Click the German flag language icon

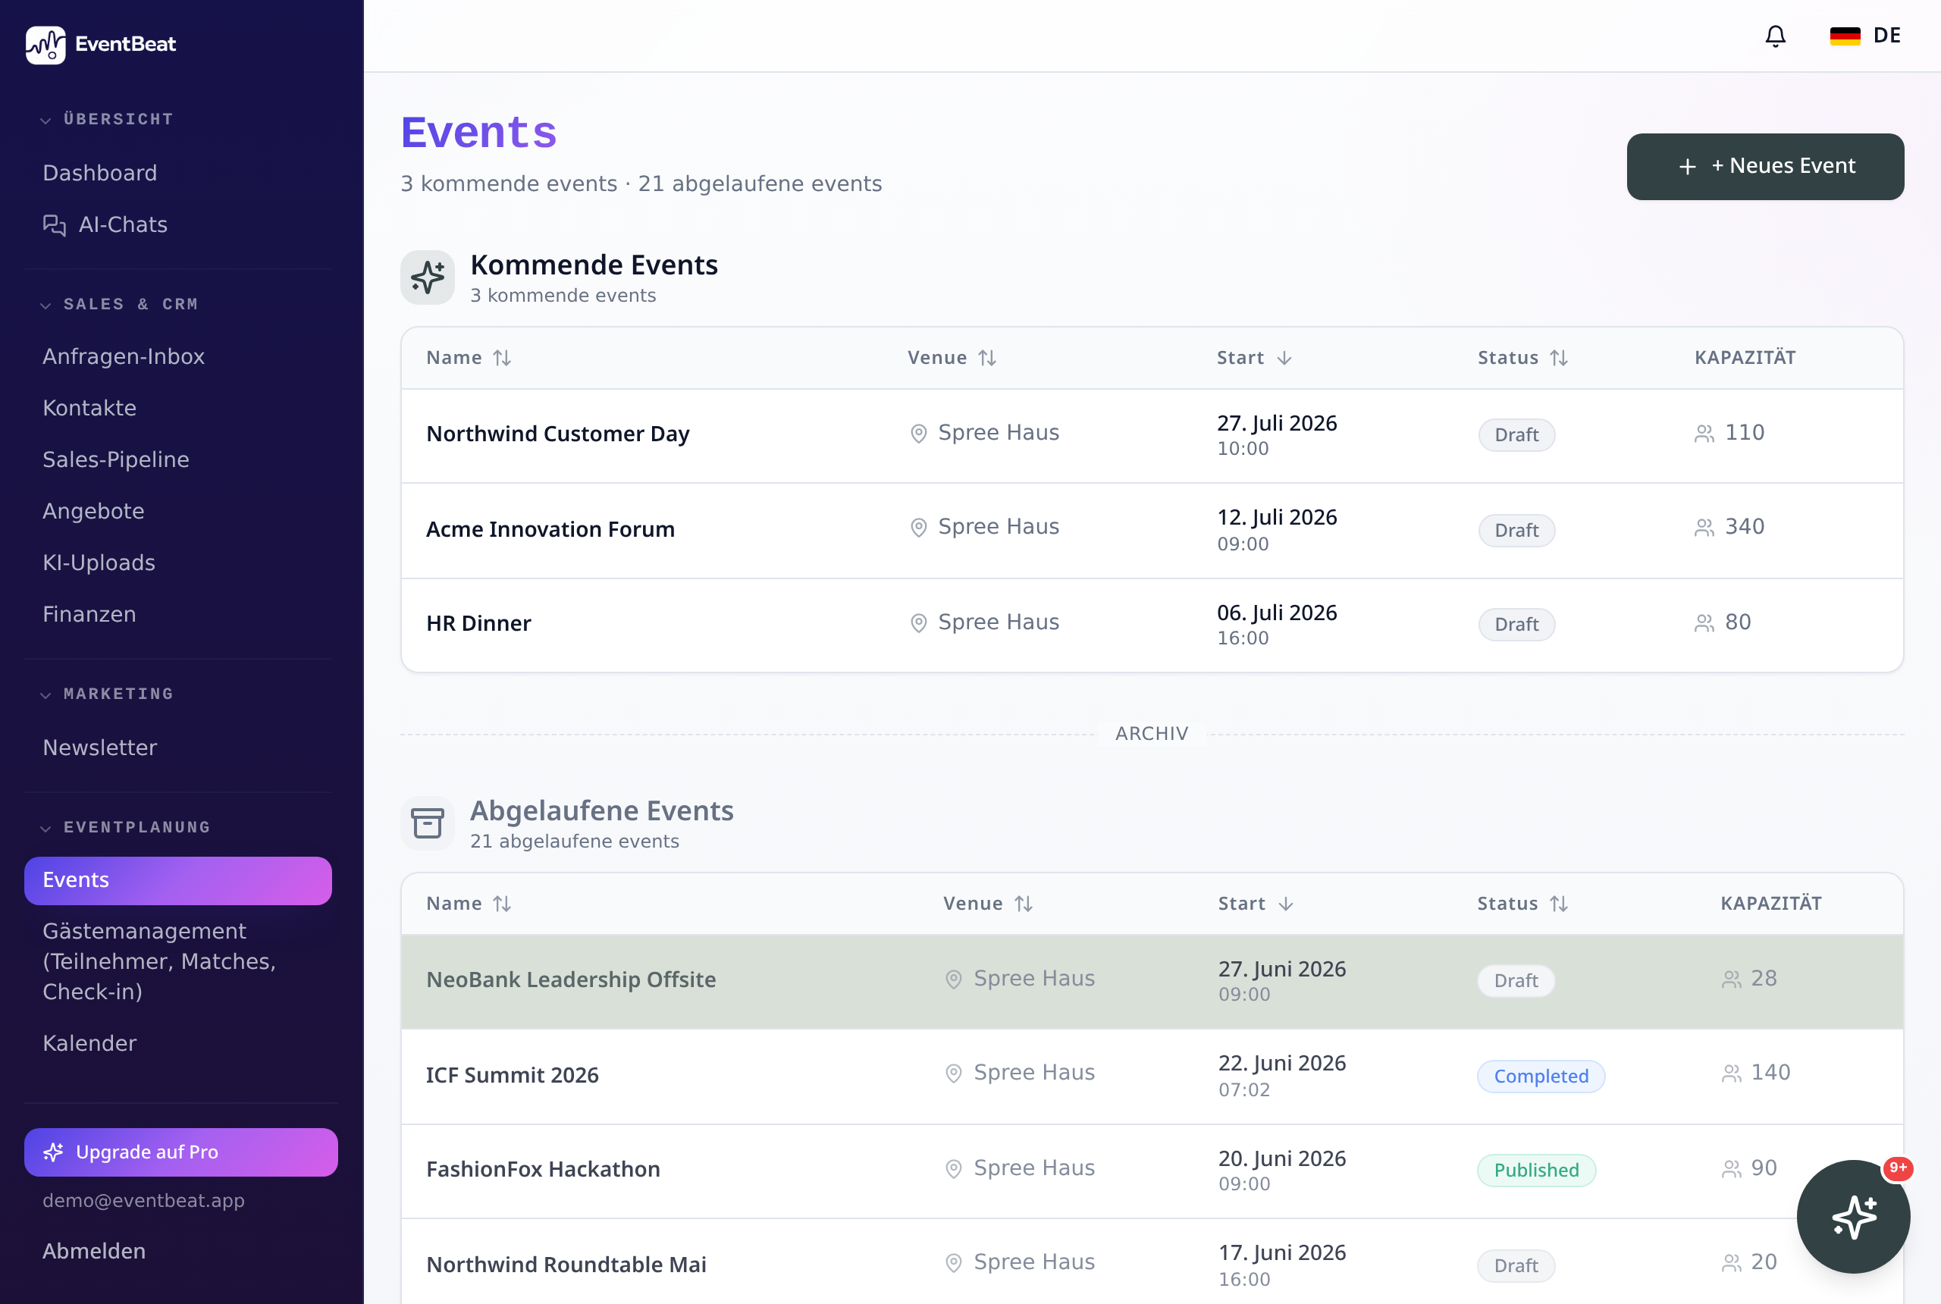[1845, 36]
